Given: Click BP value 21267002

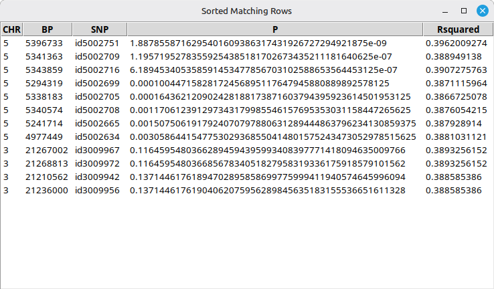Looking at the screenshot, I should point(47,150).
